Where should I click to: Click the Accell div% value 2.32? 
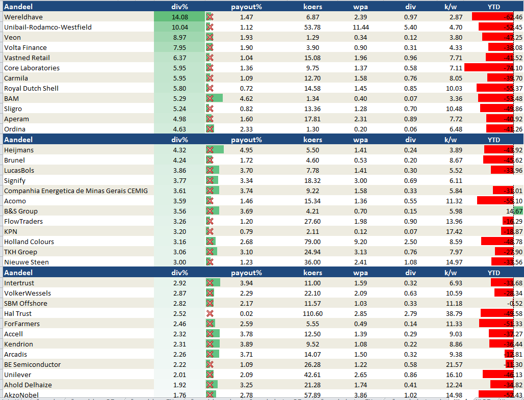coord(180,334)
